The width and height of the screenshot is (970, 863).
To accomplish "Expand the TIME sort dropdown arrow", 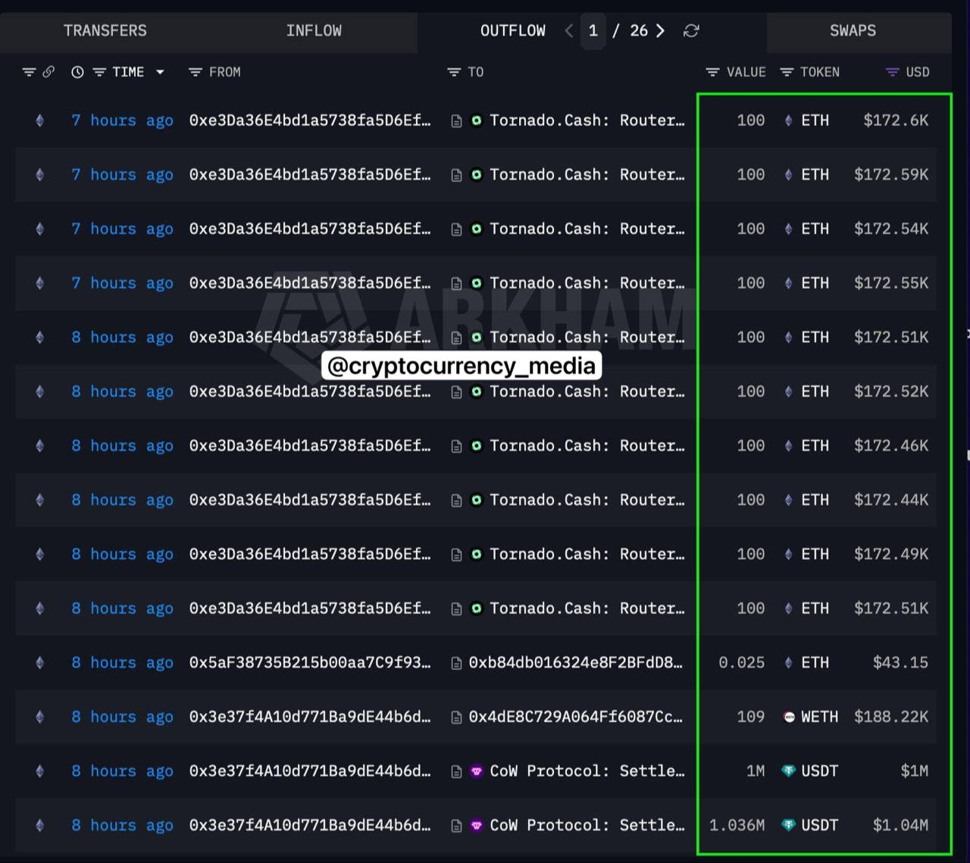I will (160, 72).
